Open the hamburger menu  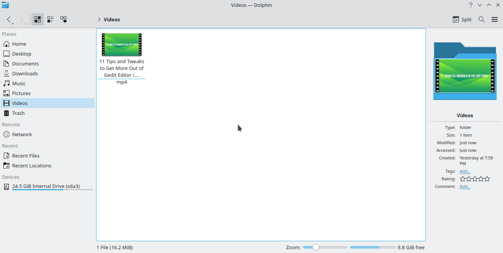click(494, 19)
